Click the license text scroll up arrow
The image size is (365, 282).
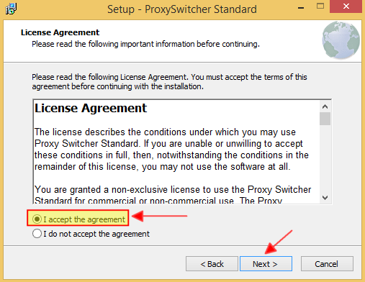click(325, 106)
